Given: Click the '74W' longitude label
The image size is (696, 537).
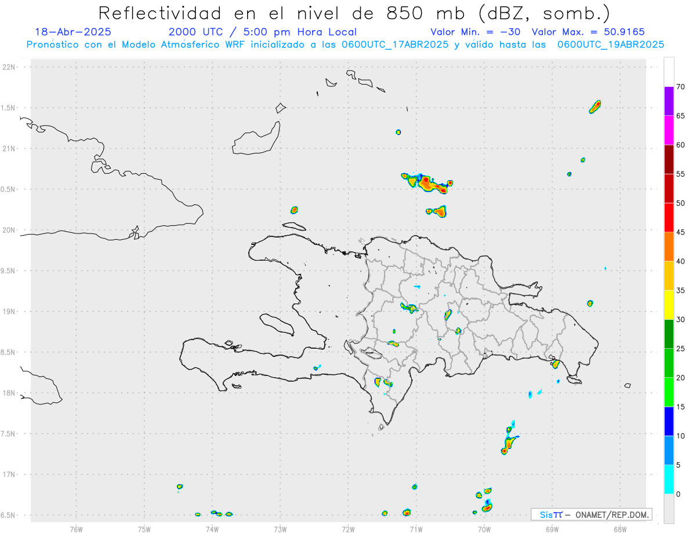Looking at the screenshot, I should tap(212, 529).
